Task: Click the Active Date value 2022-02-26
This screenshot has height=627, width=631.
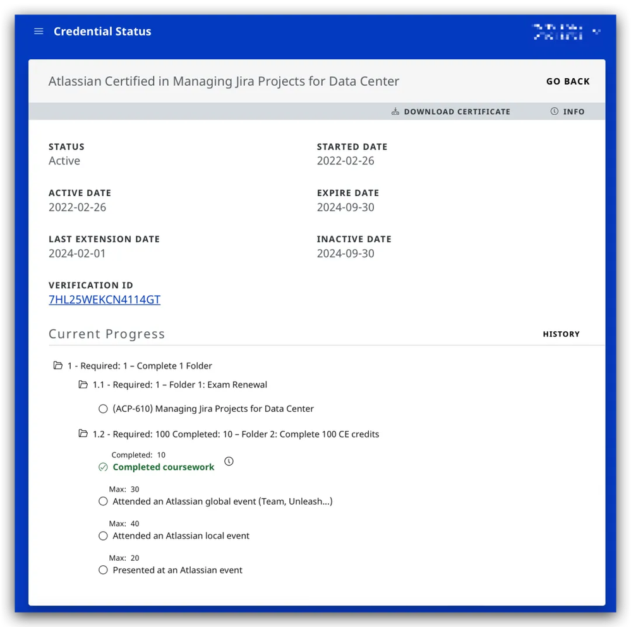Action: click(77, 208)
